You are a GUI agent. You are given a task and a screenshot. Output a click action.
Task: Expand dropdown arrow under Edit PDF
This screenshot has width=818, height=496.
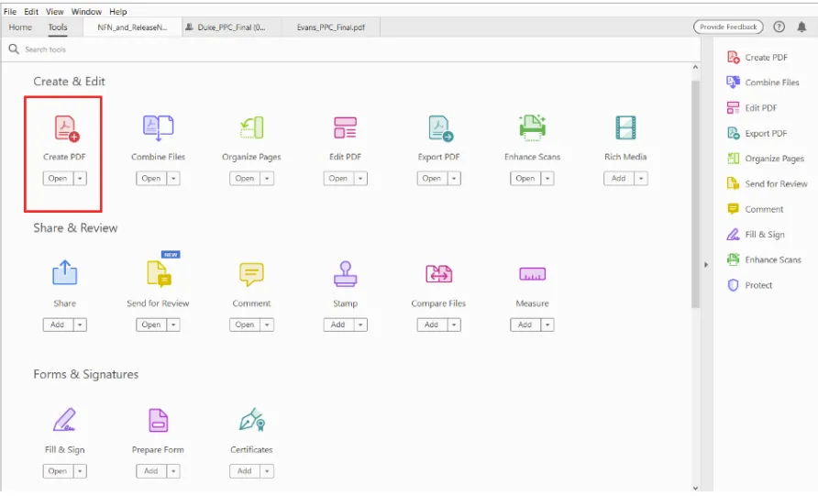click(x=360, y=179)
